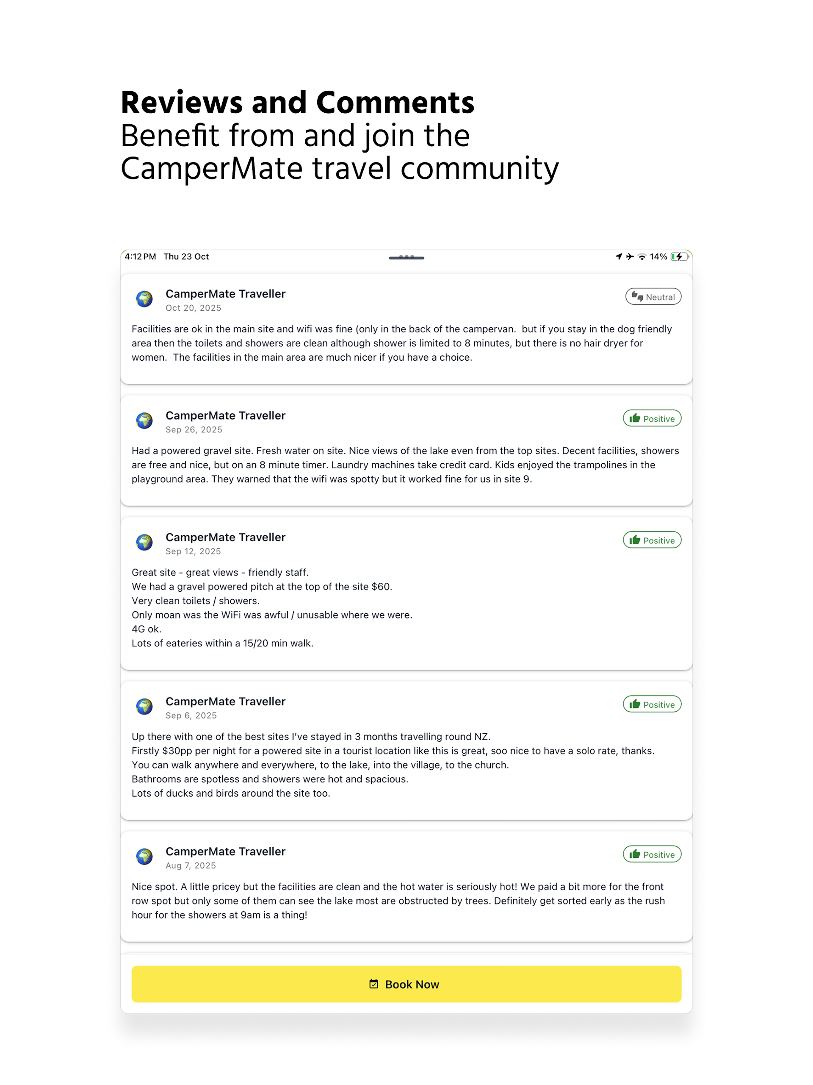The height and width of the screenshot is (1085, 813).
Task: Tap the Positive badge on Sep 6 review
Action: pos(652,704)
